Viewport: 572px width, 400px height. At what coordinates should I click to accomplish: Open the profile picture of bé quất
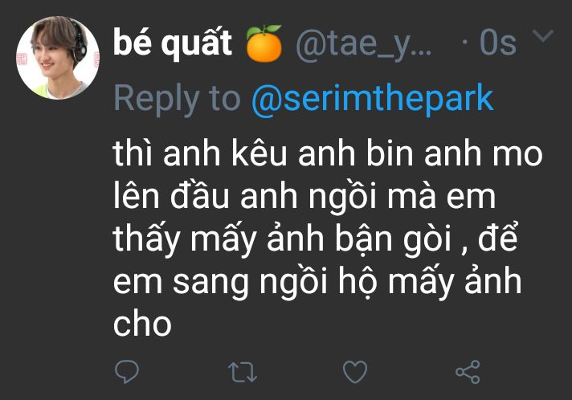(x=58, y=58)
